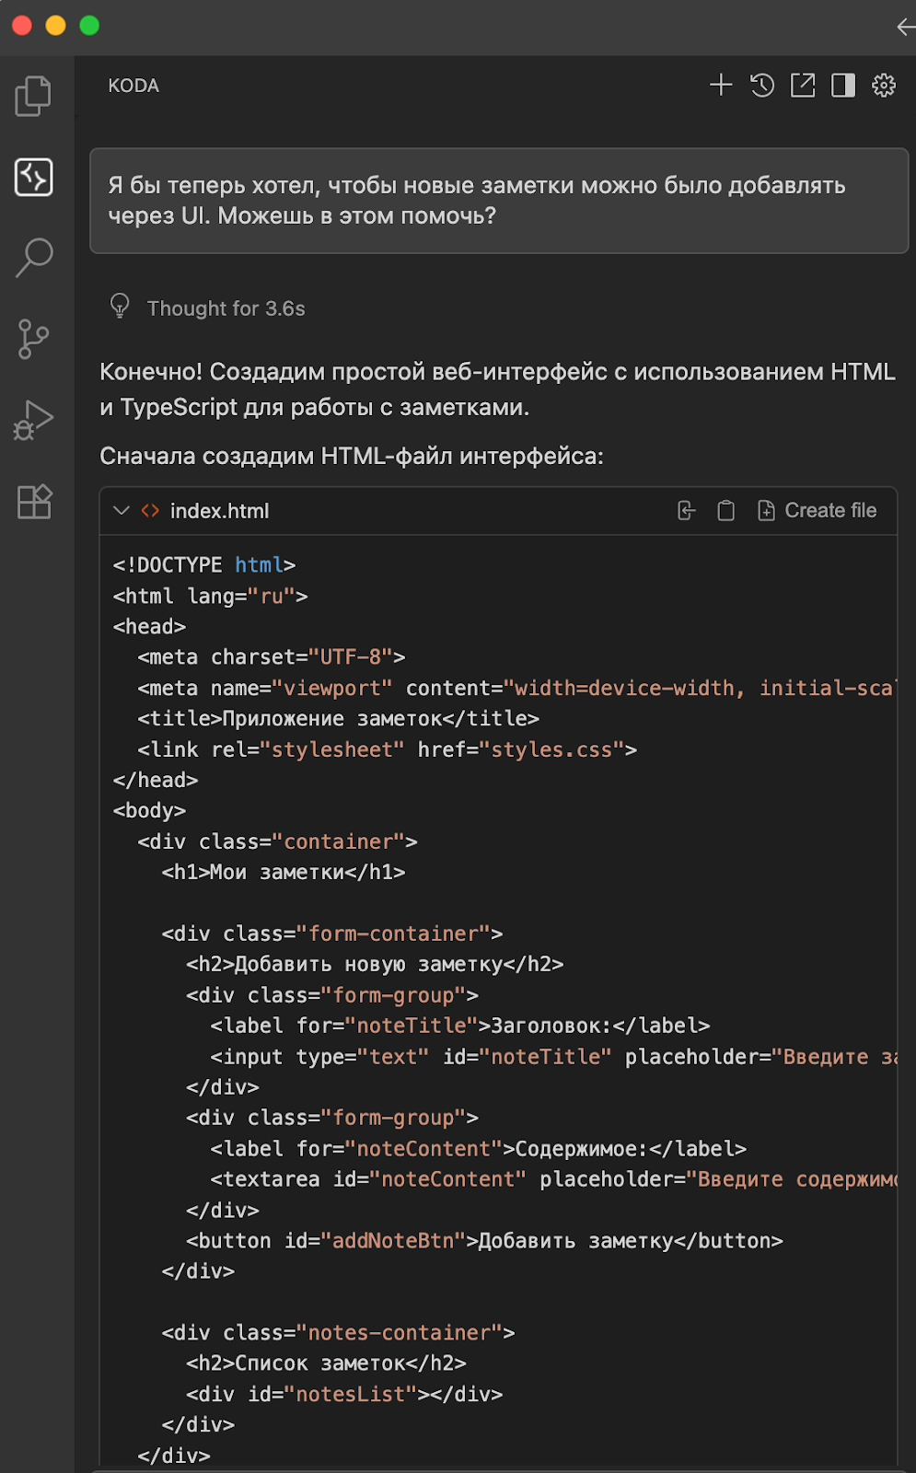
Task: Copy the index.html code to clipboard
Action: point(725,511)
